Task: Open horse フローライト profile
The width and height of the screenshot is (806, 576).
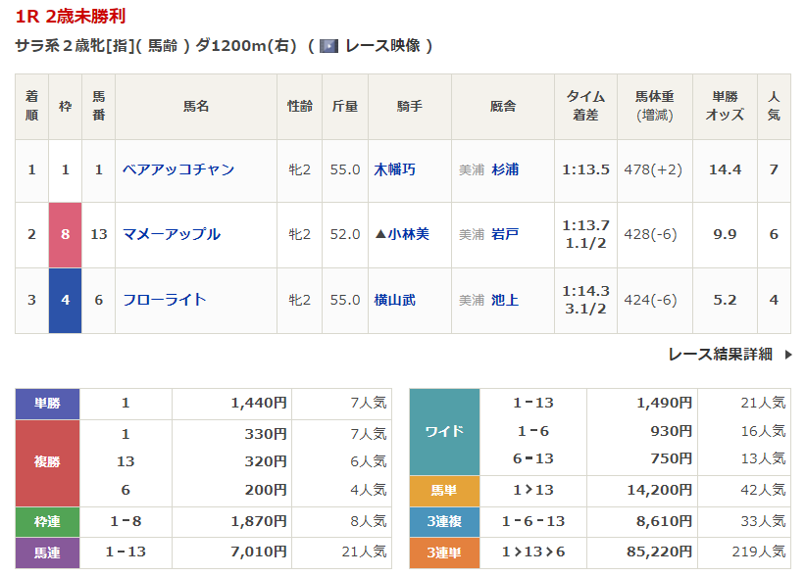Action: click(x=165, y=300)
